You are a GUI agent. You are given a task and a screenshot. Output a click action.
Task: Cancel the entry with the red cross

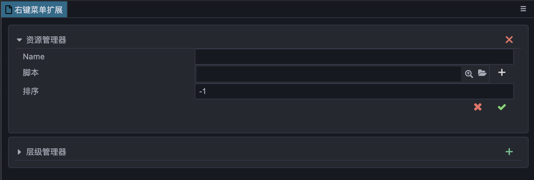pos(478,107)
